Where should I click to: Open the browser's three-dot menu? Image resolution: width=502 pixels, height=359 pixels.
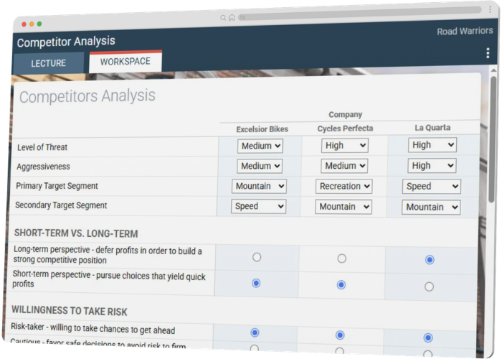[x=490, y=9]
